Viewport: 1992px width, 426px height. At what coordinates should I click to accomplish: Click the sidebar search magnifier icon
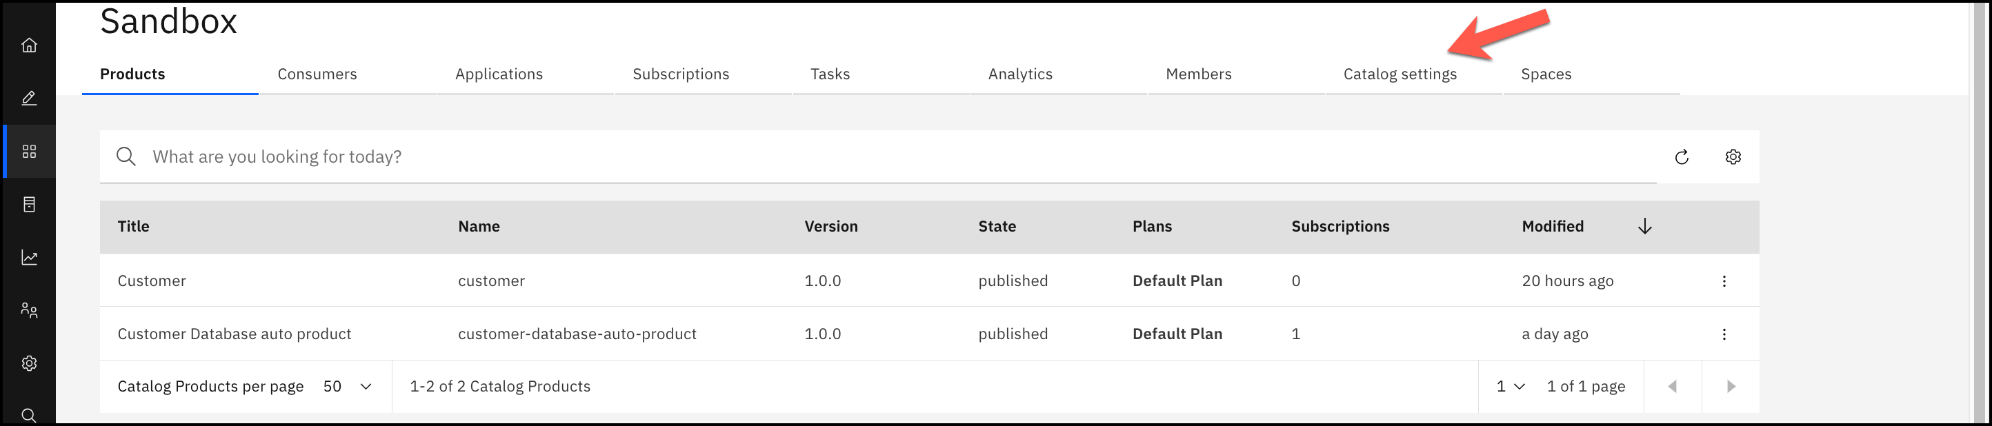pyautogui.click(x=30, y=415)
